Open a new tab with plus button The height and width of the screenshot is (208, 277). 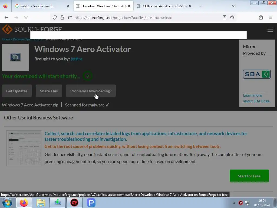click(200, 6)
